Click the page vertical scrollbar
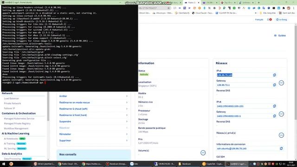This screenshot has width=297, height=167. (x=296, y=72)
